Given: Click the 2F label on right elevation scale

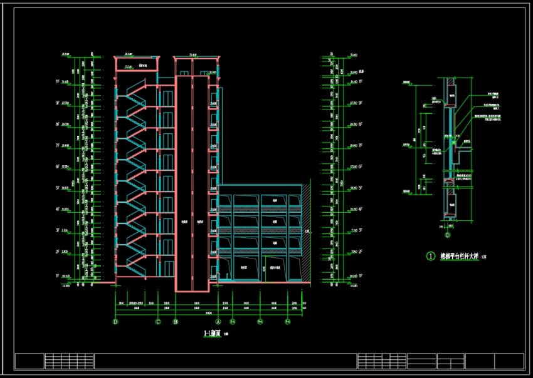Looking at the screenshot, I should point(361,252).
